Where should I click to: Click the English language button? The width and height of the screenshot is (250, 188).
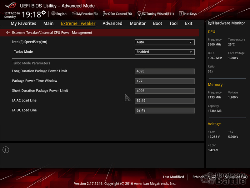tap(61, 14)
